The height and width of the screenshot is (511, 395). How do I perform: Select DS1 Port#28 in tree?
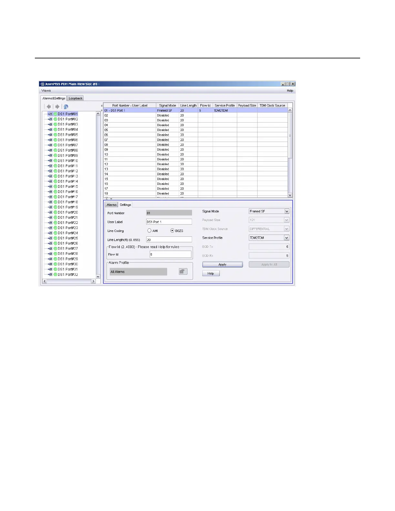[x=68, y=254]
